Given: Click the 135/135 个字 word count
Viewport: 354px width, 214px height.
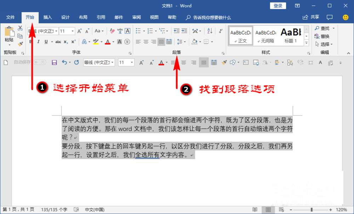Looking at the screenshot, I should point(54,210).
